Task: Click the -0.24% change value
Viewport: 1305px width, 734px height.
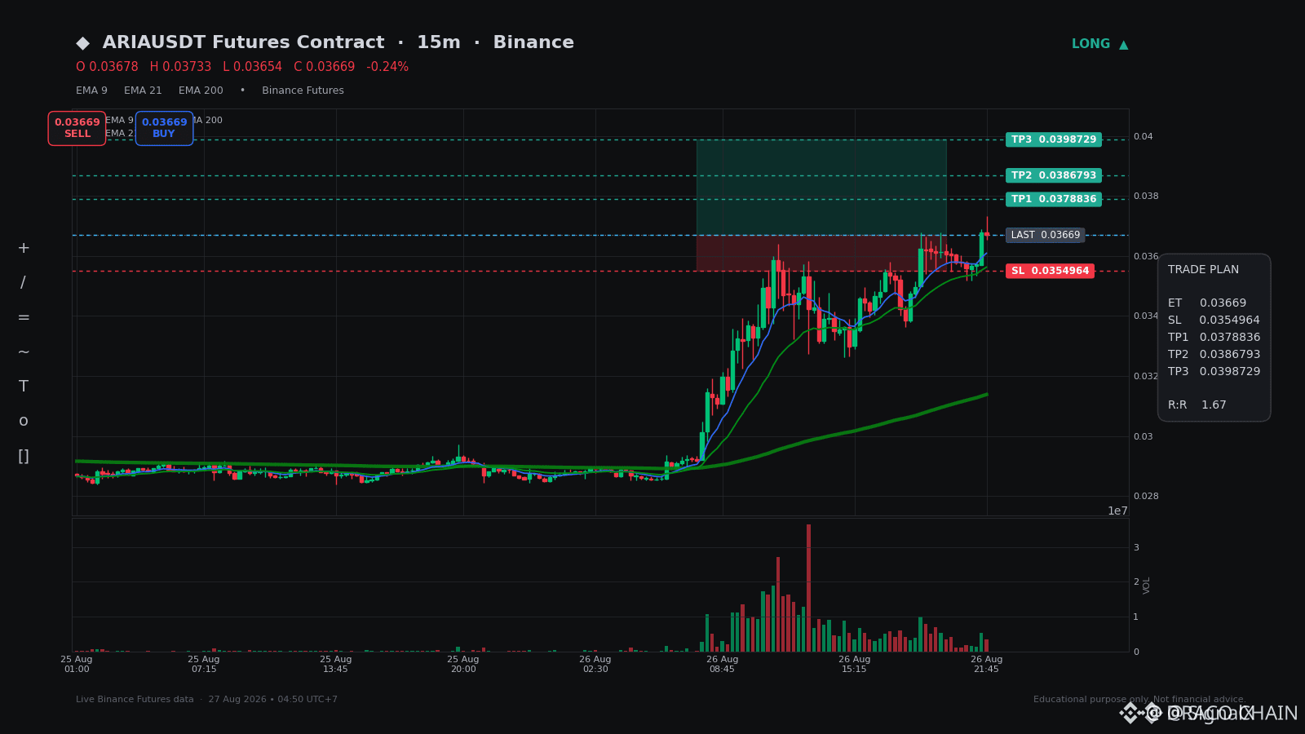Action: (x=387, y=67)
